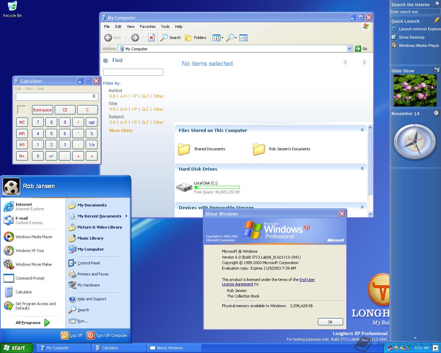Screen dimensions: 441x353
Task: Open the End-User License Agreement link
Action: coord(268,282)
